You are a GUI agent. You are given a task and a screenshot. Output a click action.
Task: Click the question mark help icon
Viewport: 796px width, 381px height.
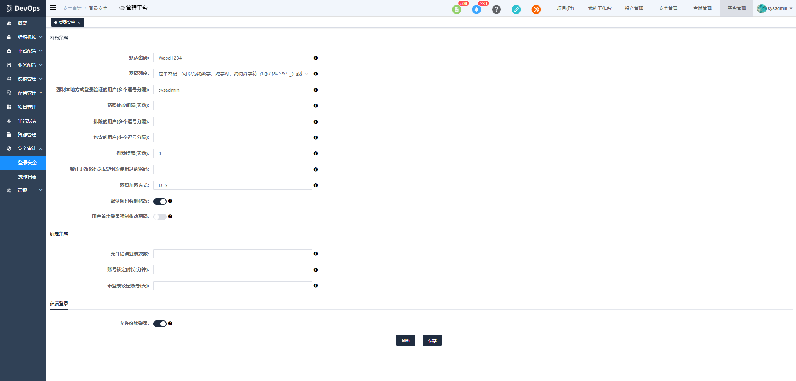[496, 10]
